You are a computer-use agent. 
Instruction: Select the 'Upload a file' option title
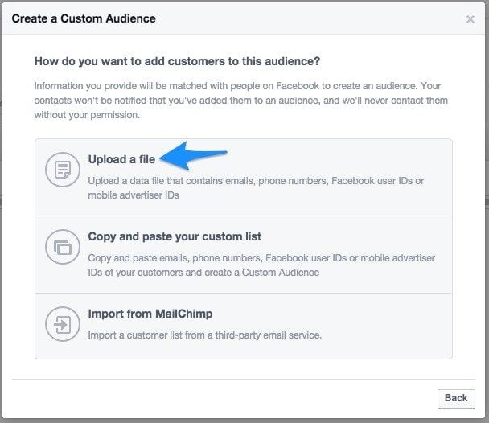pos(121,159)
